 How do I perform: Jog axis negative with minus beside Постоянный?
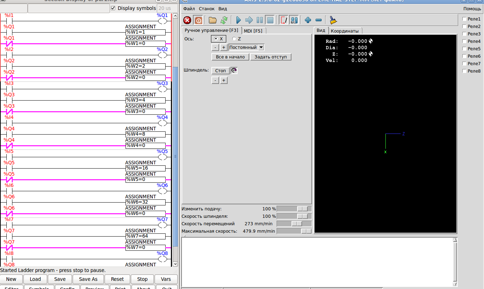215,47
